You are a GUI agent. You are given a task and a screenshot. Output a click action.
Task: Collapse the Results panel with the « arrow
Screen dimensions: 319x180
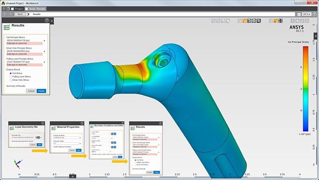52,21
